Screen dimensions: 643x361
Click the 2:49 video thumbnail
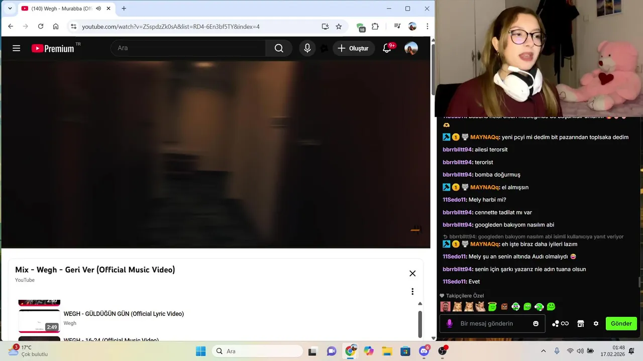coord(39,321)
